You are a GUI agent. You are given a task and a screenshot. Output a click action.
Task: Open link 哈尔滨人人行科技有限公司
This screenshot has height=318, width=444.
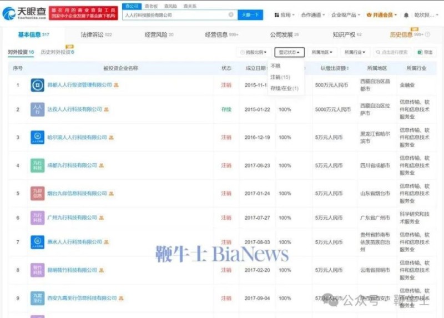(77, 137)
